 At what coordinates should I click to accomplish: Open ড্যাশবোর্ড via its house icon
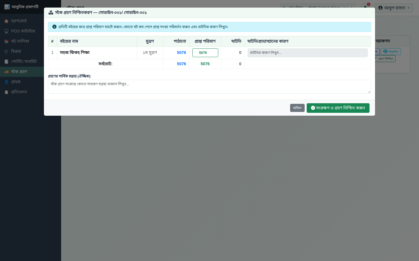coord(6,21)
